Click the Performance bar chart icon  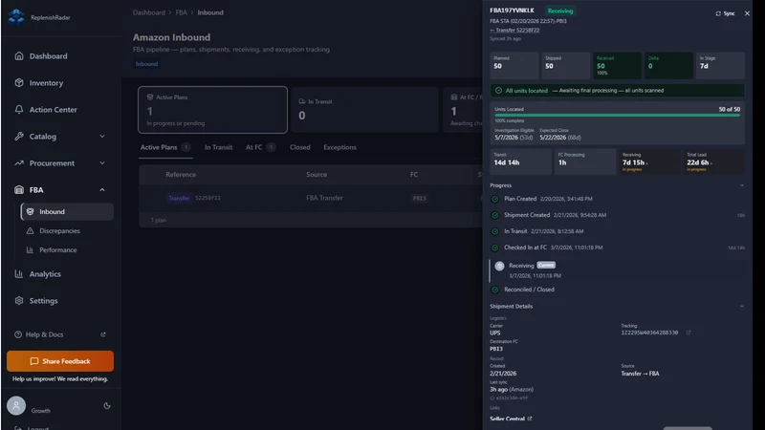(30, 250)
